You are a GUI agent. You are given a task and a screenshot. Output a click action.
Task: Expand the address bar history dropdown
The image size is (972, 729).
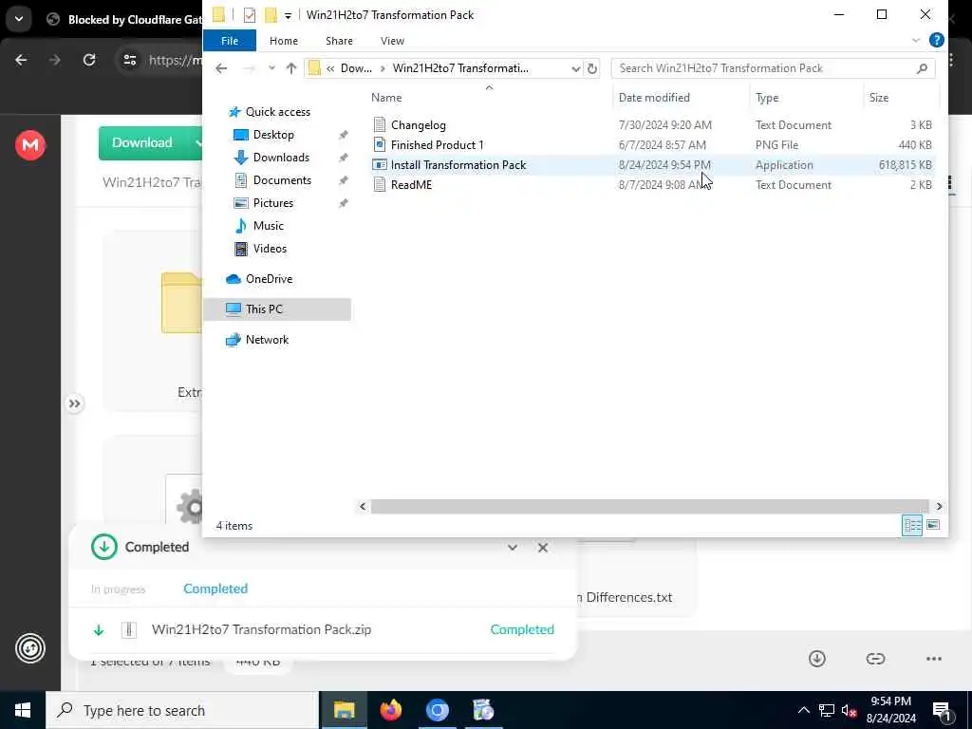point(575,68)
